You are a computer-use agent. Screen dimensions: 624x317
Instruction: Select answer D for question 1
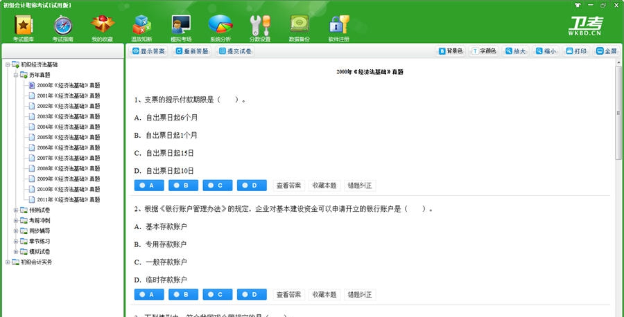click(x=252, y=185)
